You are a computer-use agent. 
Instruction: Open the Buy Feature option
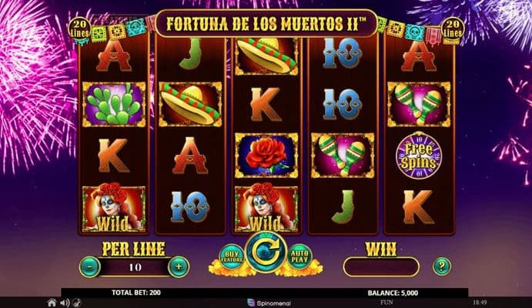232,256
